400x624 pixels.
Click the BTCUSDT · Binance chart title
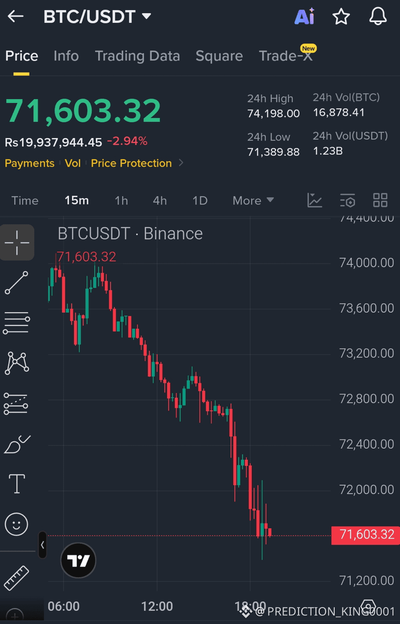click(130, 233)
